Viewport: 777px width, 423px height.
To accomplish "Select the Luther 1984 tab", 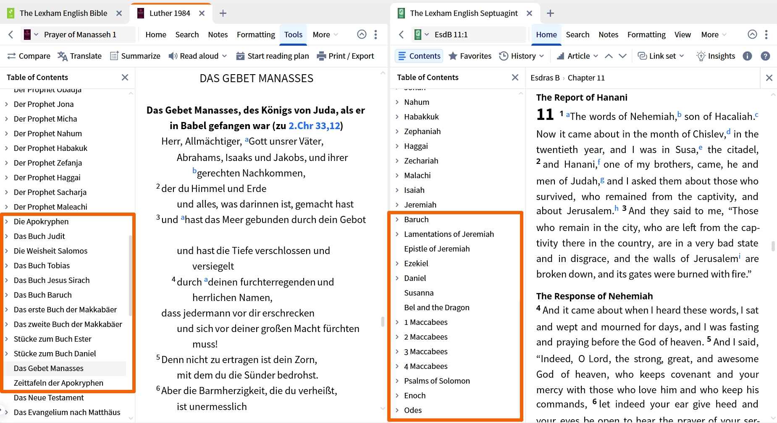I will click(170, 13).
